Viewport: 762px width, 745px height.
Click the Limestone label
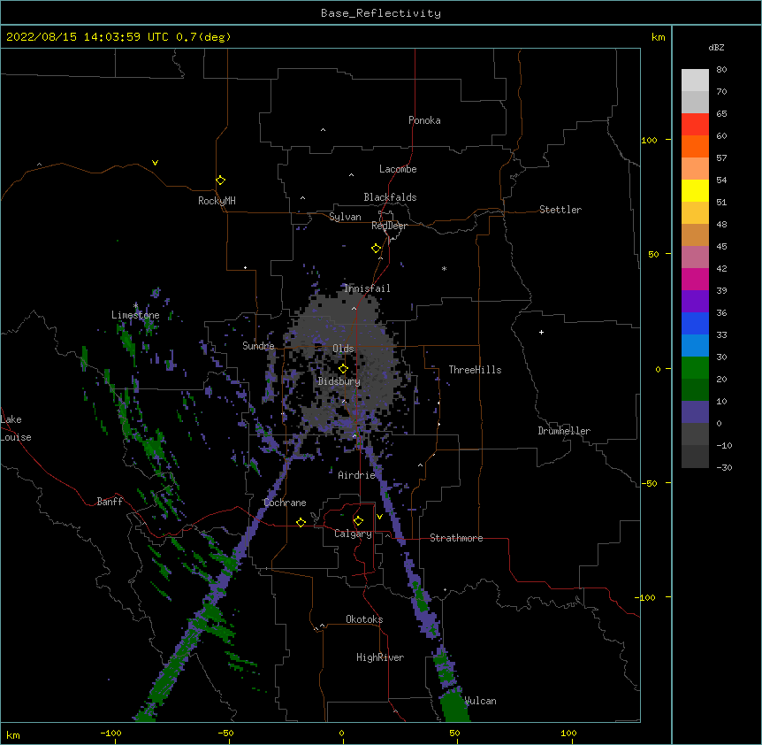tap(135, 315)
